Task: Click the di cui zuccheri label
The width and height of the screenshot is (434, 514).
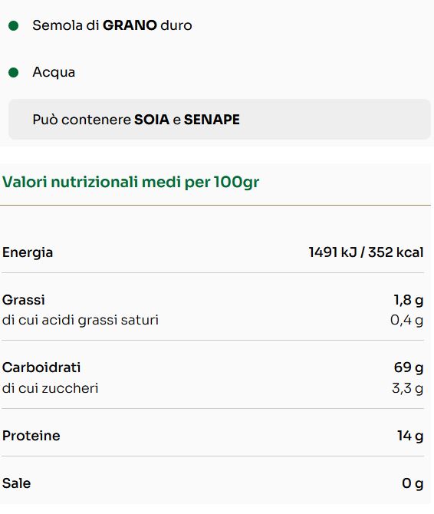Action: 50,388
